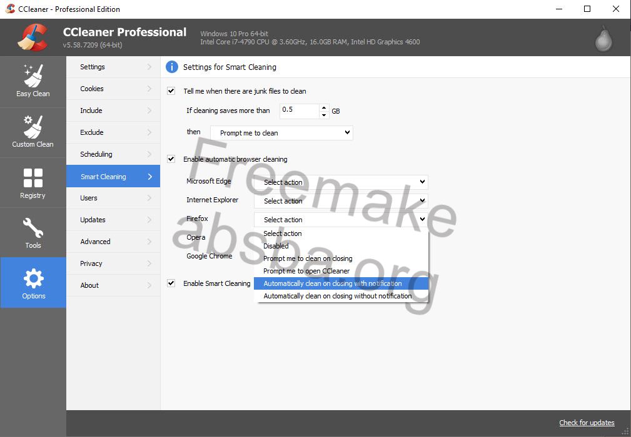The width and height of the screenshot is (631, 437).
Task: Click the 'Google Chrome' browser label
Action: (209, 256)
